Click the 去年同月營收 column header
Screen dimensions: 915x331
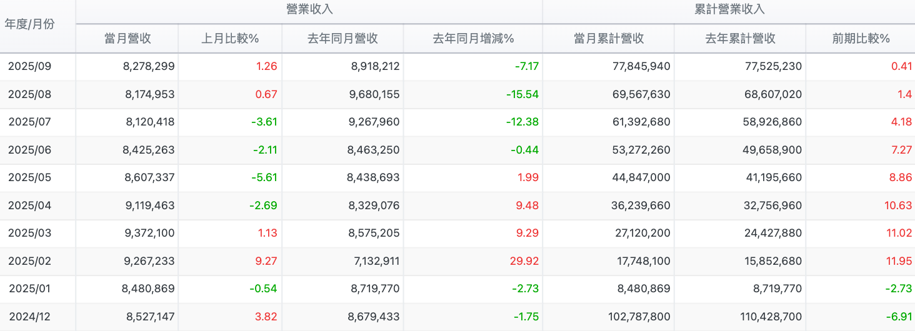(342, 39)
